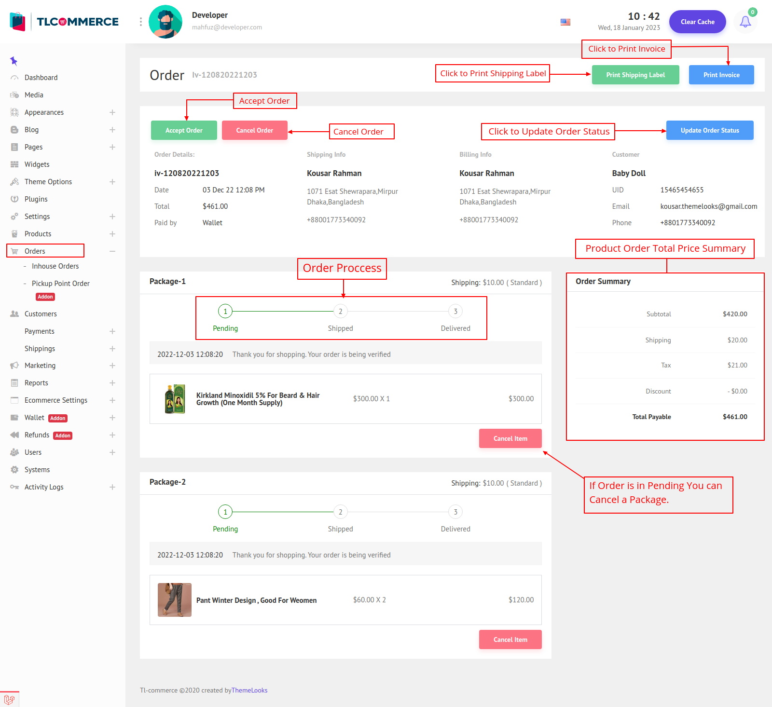This screenshot has width=772, height=707.
Task: Click the notification bell icon
Action: (745, 22)
